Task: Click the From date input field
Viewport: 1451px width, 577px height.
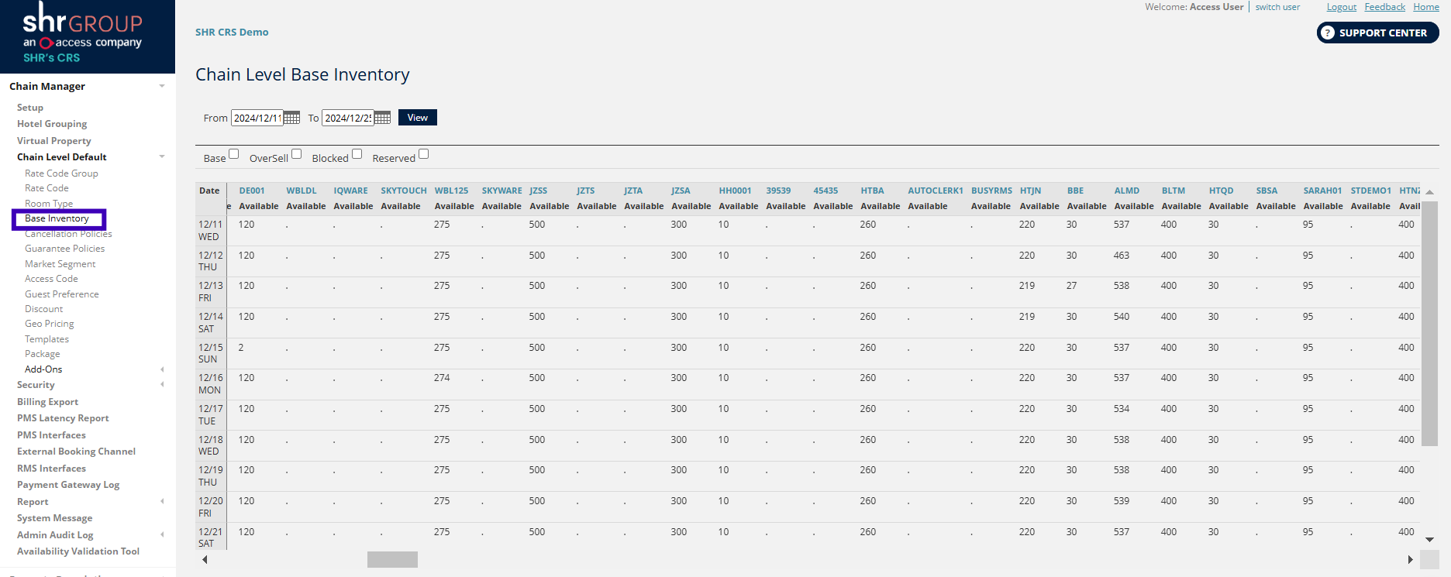Action: [257, 118]
